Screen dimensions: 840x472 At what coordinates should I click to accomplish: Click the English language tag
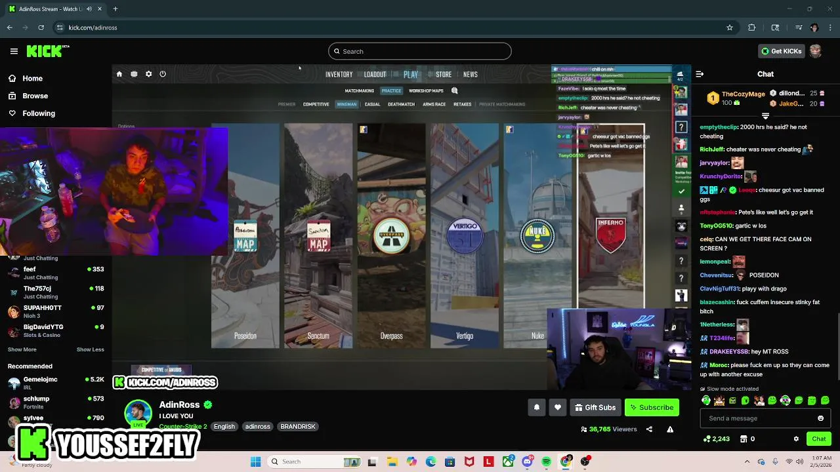224,427
